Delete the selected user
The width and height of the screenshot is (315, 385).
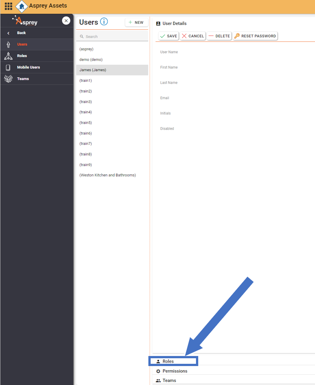coord(219,36)
